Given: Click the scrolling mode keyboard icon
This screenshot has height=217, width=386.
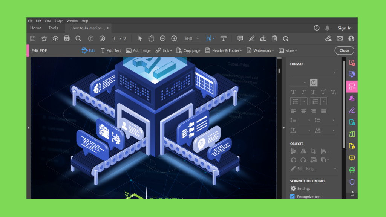Looking at the screenshot, I should [224, 38].
